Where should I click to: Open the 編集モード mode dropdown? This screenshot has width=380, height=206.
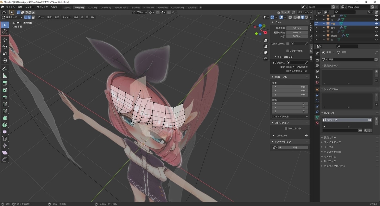coord(12,17)
